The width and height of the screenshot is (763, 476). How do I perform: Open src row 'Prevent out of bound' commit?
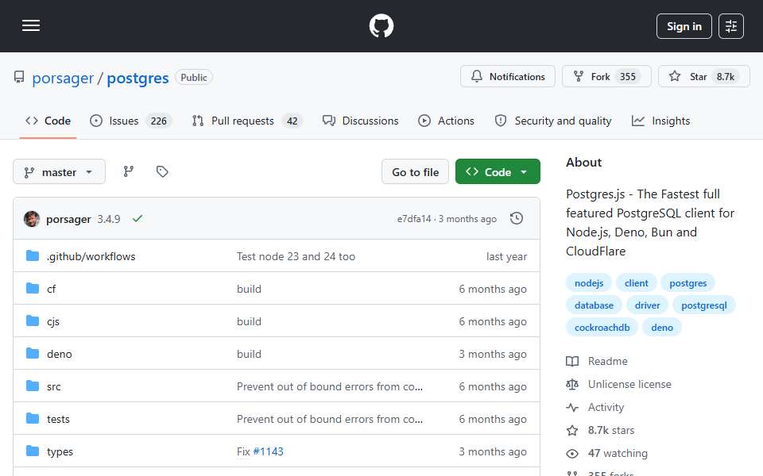[329, 386]
